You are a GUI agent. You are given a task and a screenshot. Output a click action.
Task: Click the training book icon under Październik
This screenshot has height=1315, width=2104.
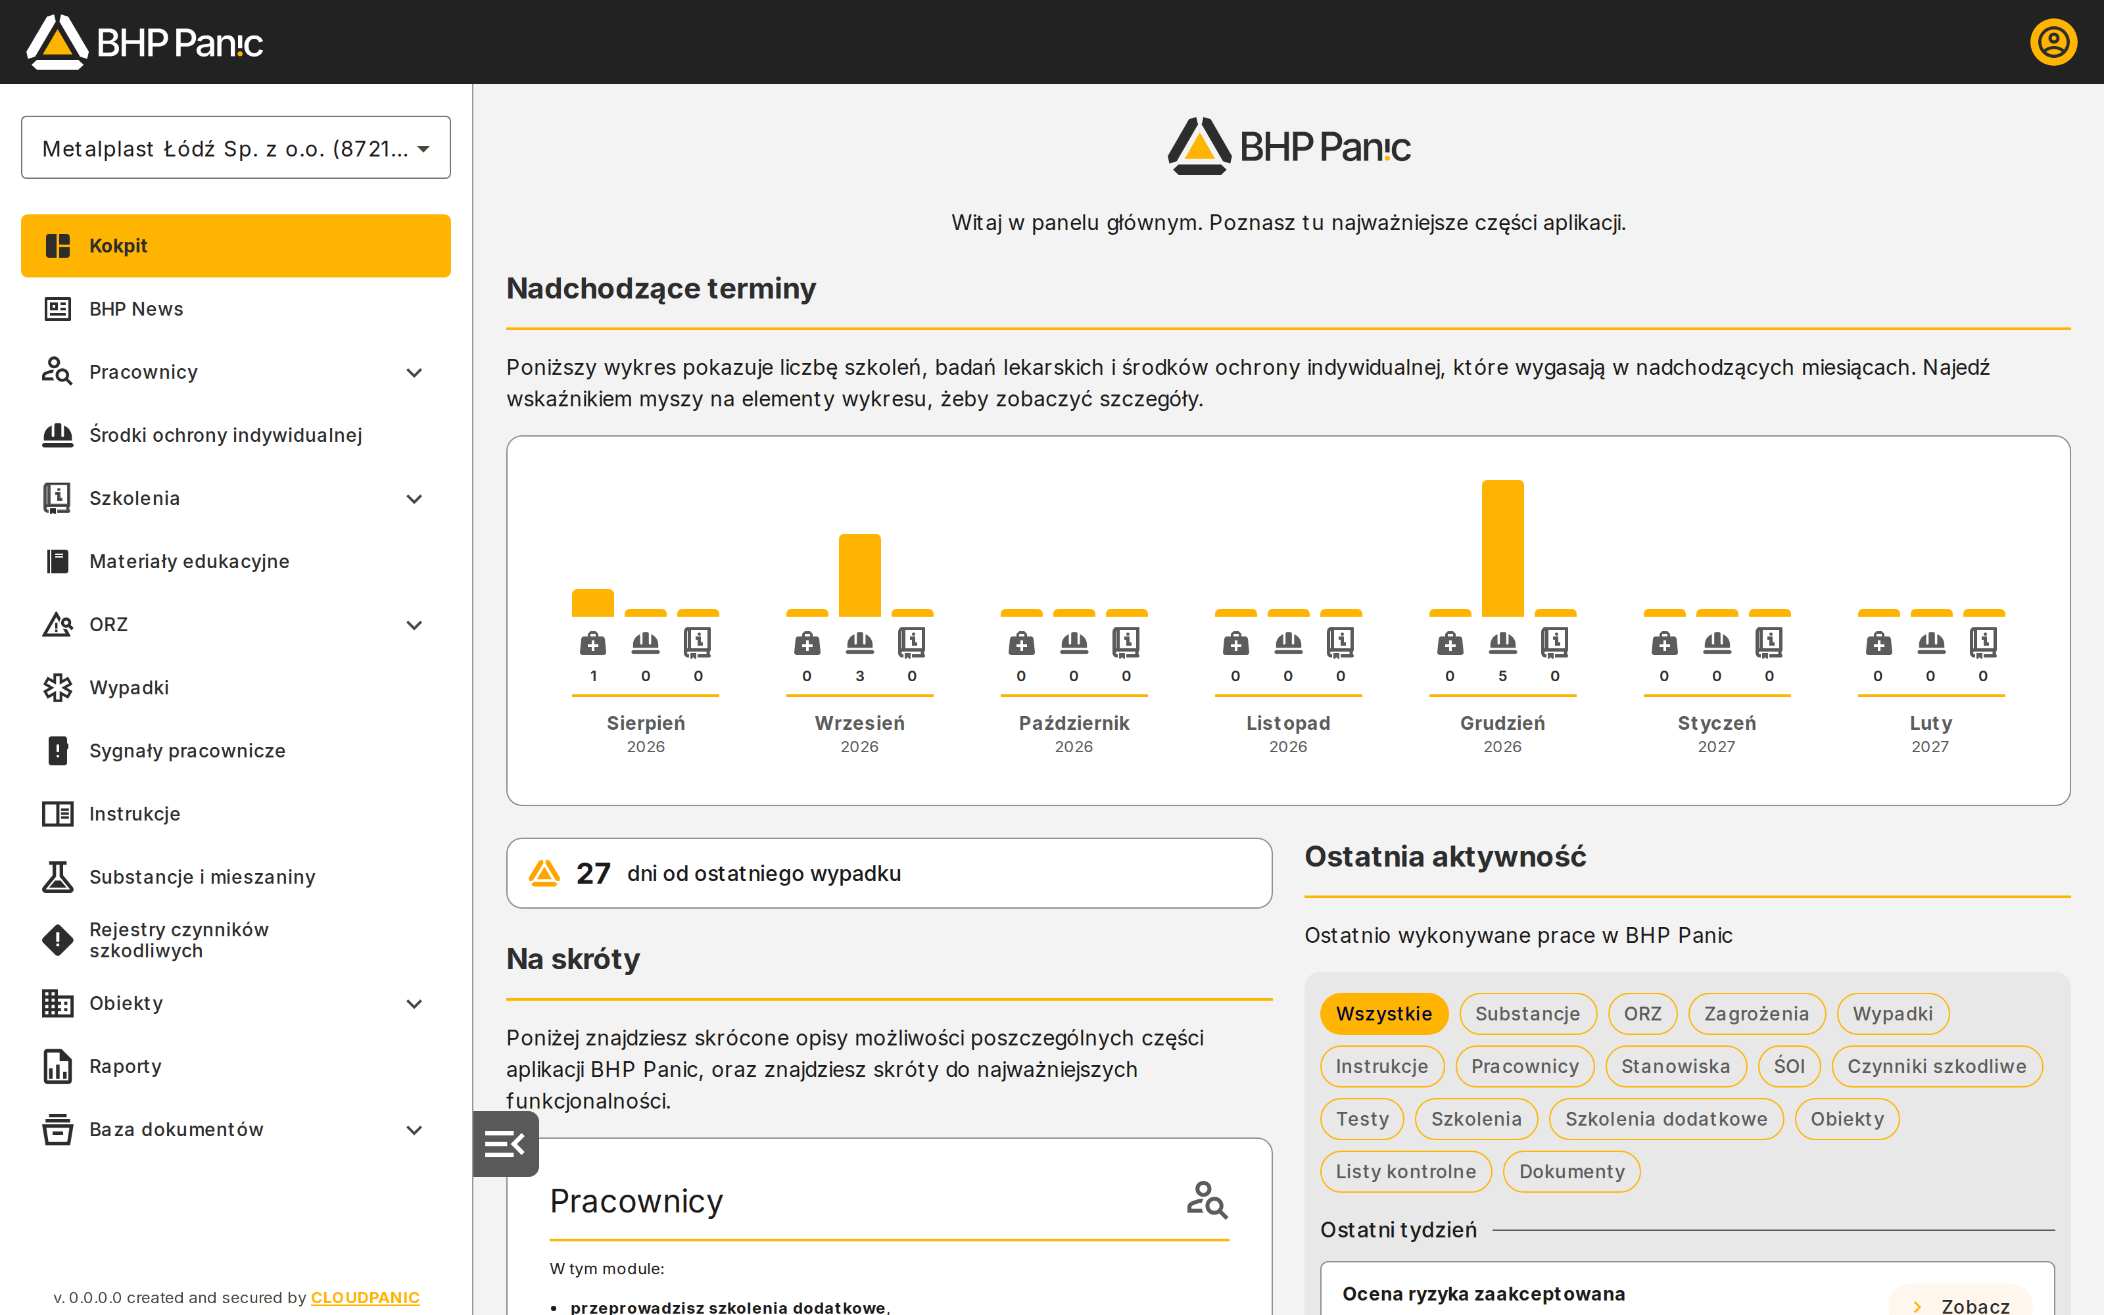point(1126,644)
